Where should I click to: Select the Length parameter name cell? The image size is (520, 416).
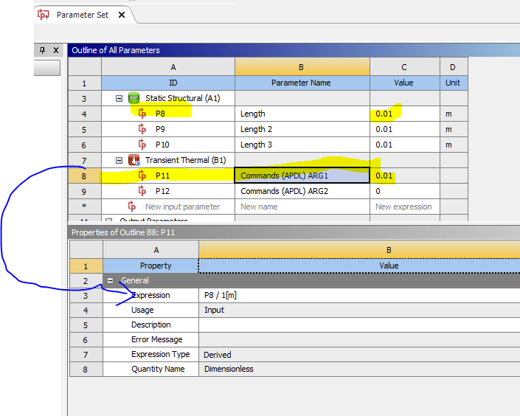(302, 114)
